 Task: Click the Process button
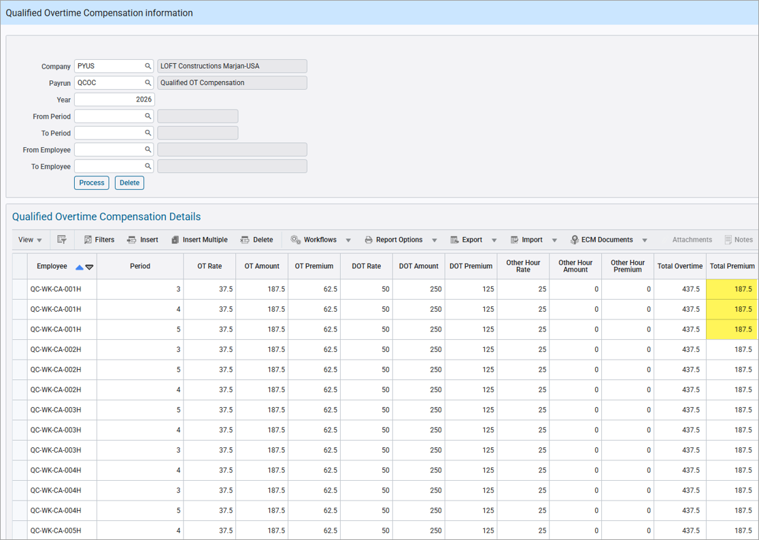[92, 182]
